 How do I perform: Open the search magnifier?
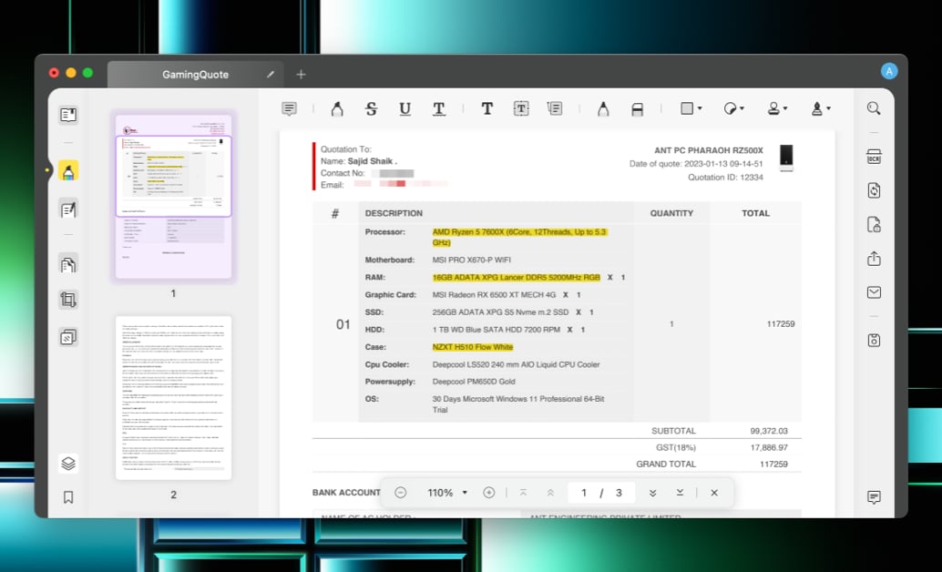874,108
